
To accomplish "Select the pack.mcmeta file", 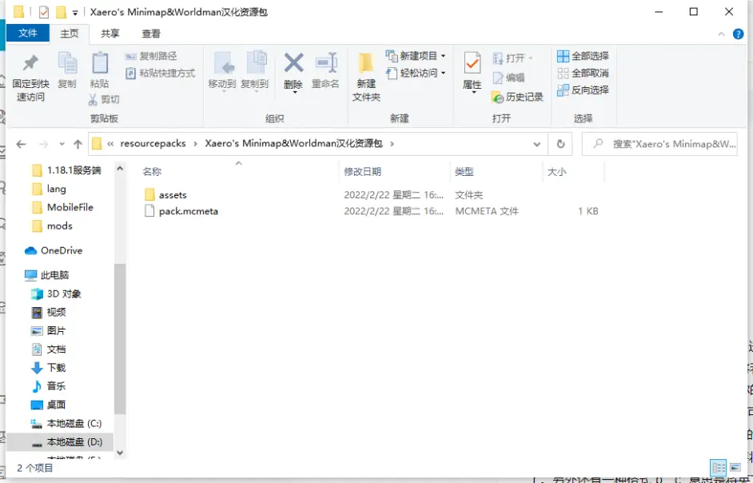I will tap(181, 211).
